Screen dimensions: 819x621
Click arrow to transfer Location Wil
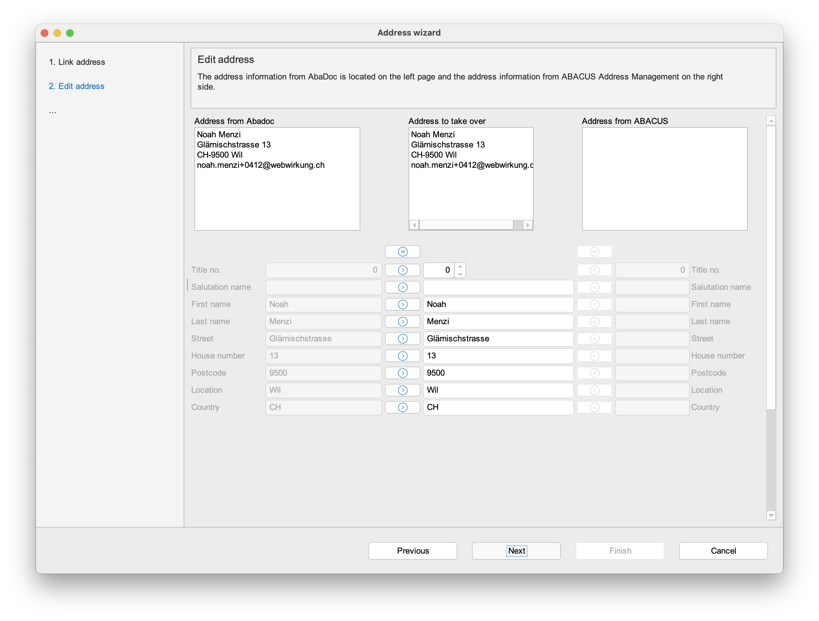403,390
